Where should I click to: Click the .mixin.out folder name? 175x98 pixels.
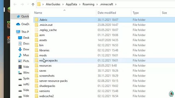click(x=46, y=25)
